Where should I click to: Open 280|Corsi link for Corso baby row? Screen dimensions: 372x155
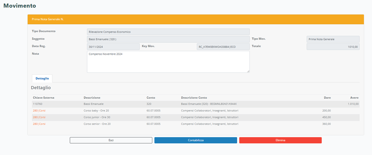tap(39, 111)
